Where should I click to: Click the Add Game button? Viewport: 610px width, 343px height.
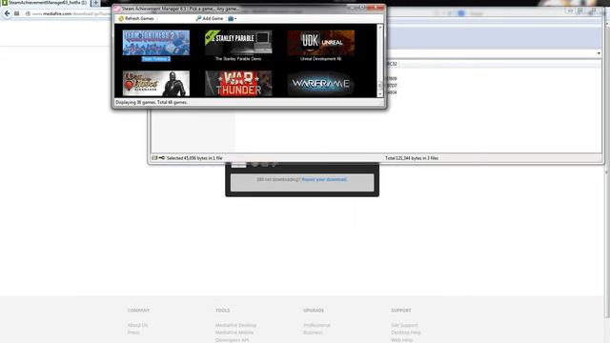point(210,18)
